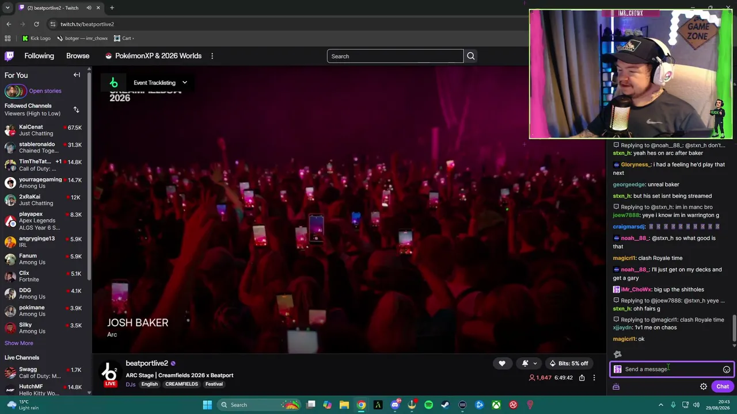The image size is (737, 414).
Task: Open stream options three-dot menu
Action: coord(594,378)
